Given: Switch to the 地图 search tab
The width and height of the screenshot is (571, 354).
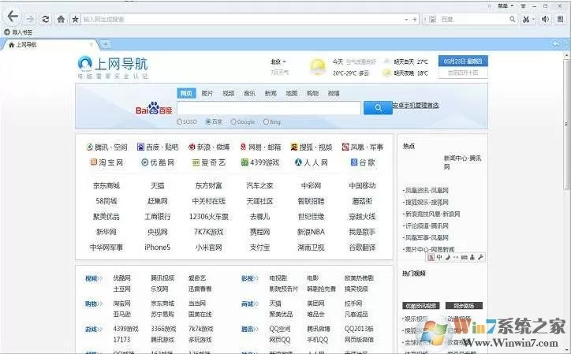Looking at the screenshot, I should click(292, 94).
